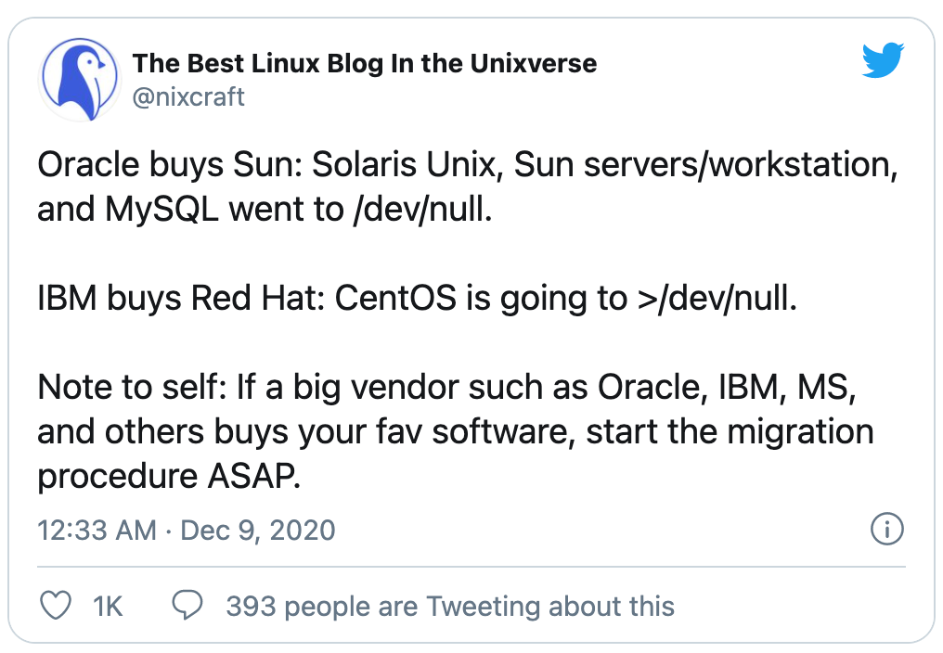Click the 'Dec 9, 2020' date
This screenshot has width=943, height=653.
coord(257,531)
